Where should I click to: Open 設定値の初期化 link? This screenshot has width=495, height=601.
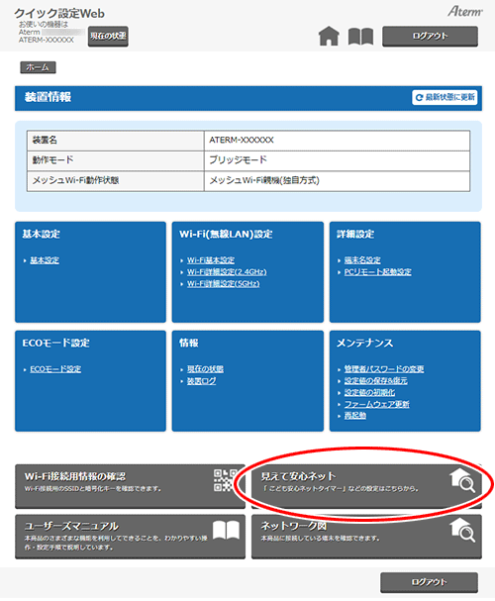click(369, 392)
